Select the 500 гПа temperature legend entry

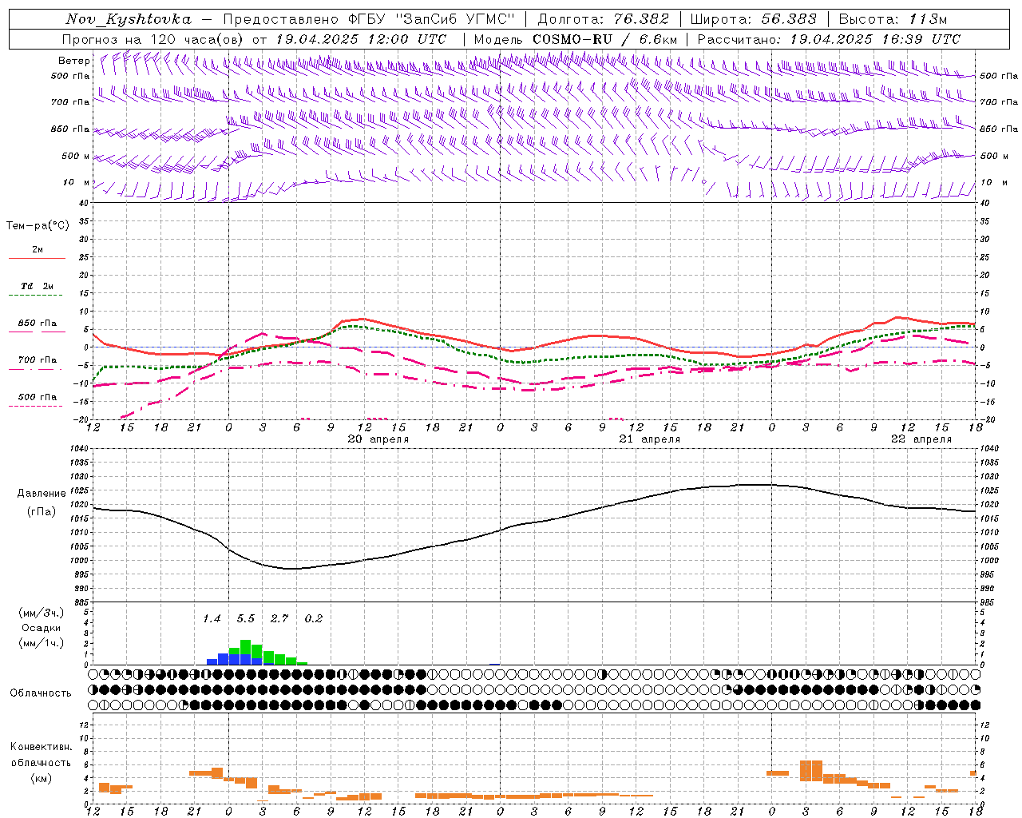point(38,397)
